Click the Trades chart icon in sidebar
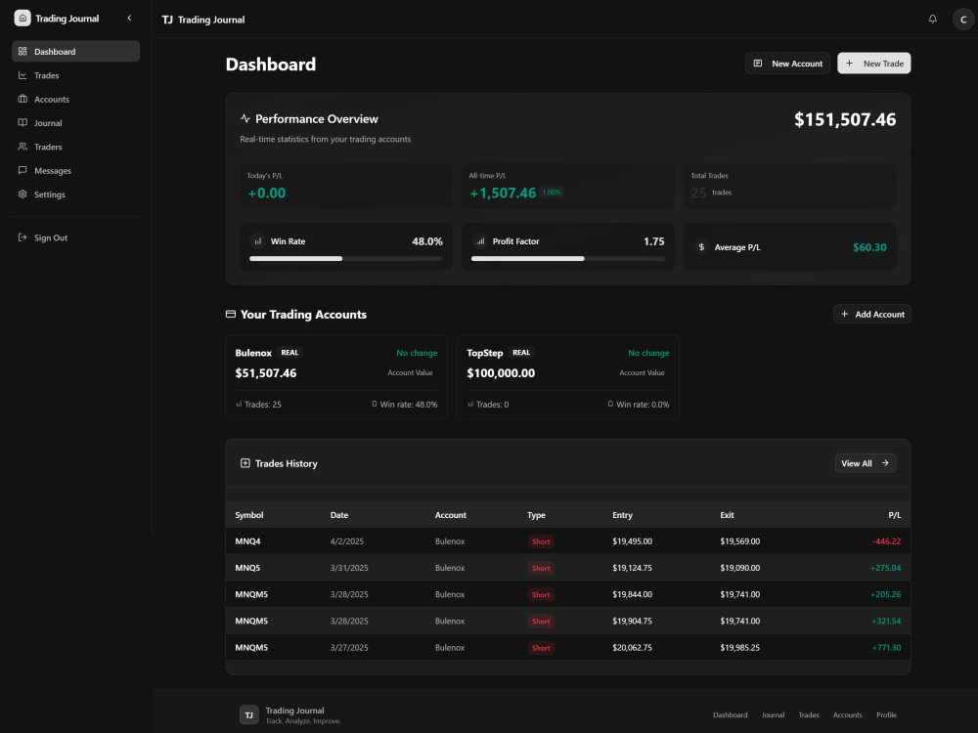 (22, 75)
